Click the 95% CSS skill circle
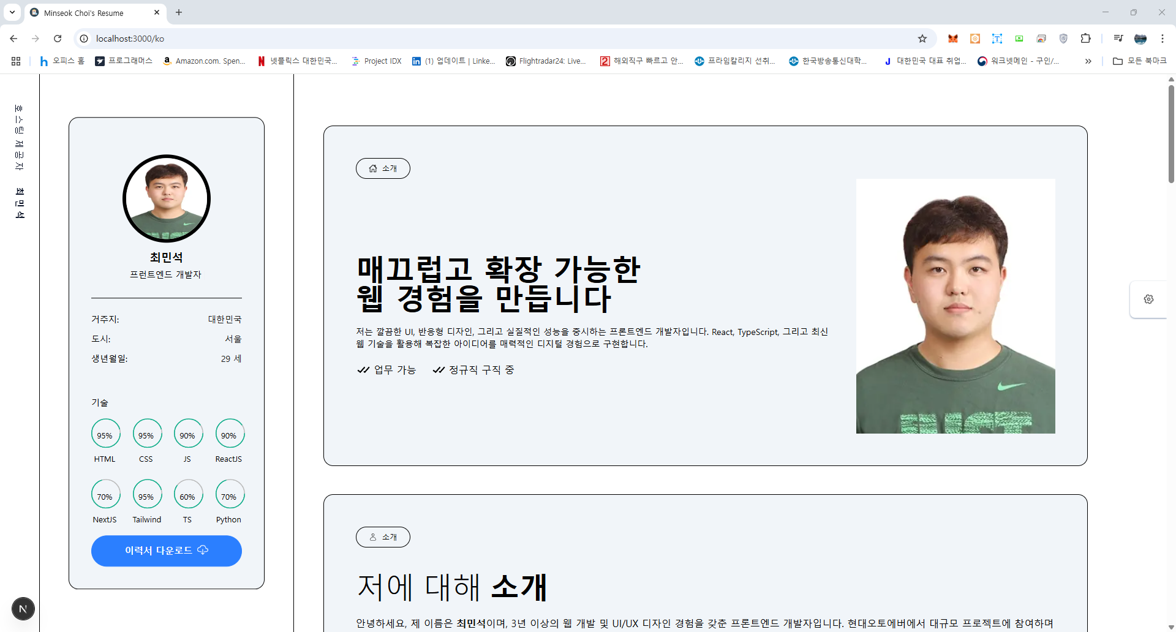The width and height of the screenshot is (1176, 632). point(147,434)
